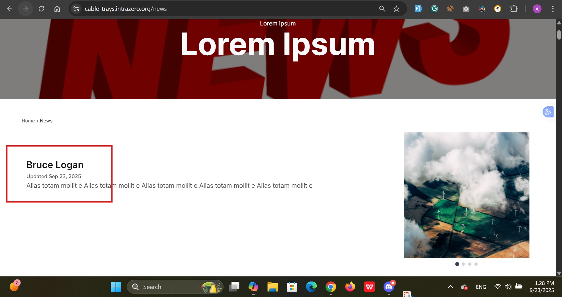Image resolution: width=562 pixels, height=297 pixels.
Task: Go to Home breadcrumb link
Action: (28, 121)
